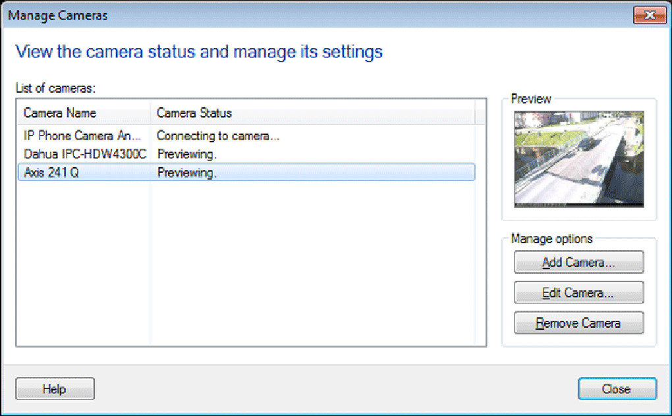Click the Axis 241 Q Previewing status
The image size is (672, 416).
tap(187, 173)
